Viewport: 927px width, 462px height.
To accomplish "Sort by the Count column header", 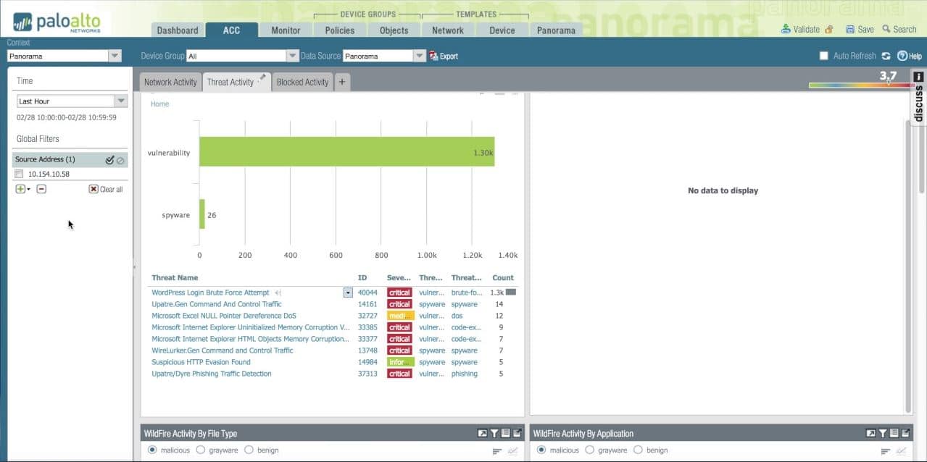I will (503, 278).
